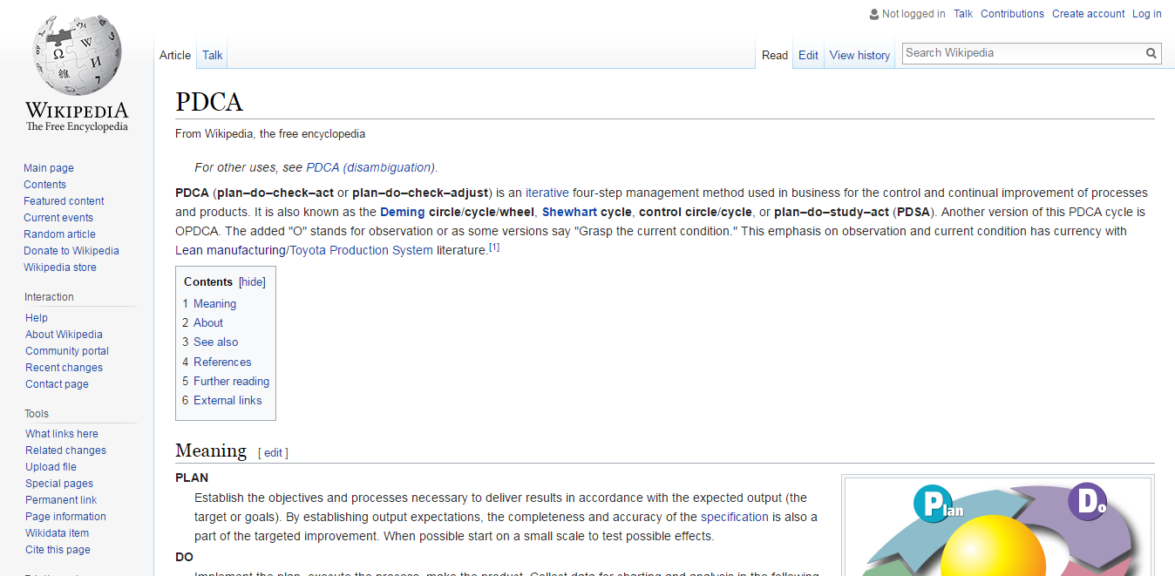The height and width of the screenshot is (576, 1175).
Task: Click Wikidata item link
Action: point(57,533)
